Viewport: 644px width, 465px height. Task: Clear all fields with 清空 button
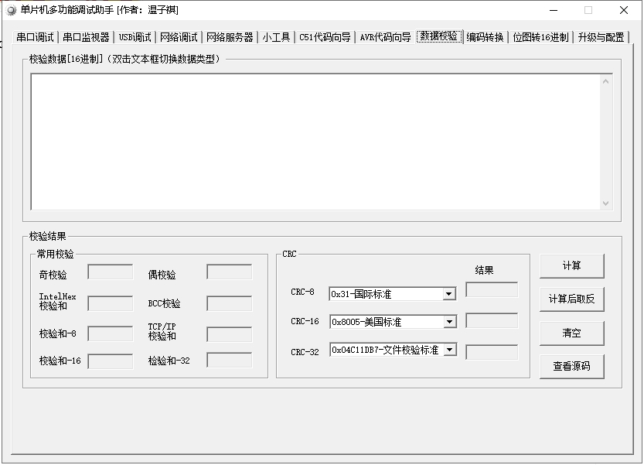tap(572, 333)
